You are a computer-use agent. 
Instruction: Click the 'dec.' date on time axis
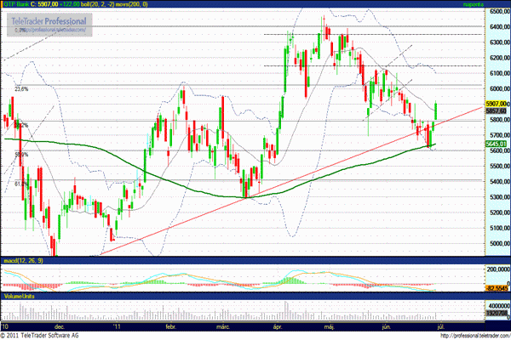tap(60, 326)
